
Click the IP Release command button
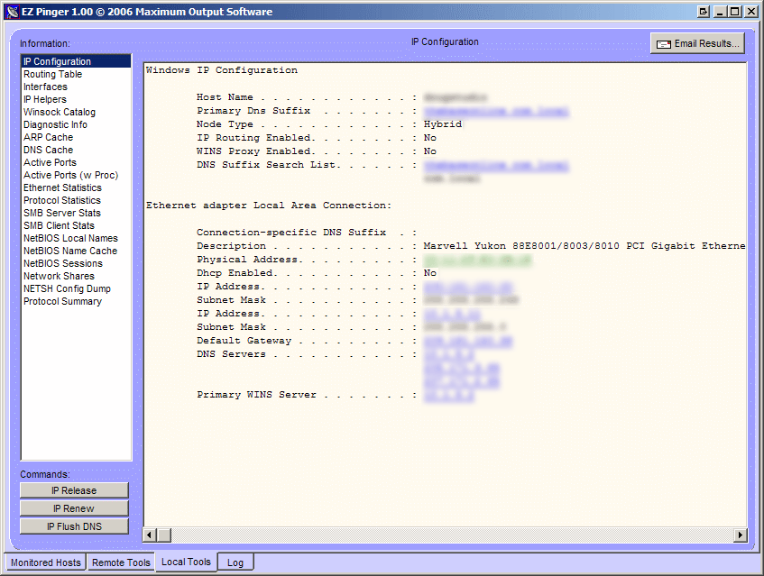74,490
